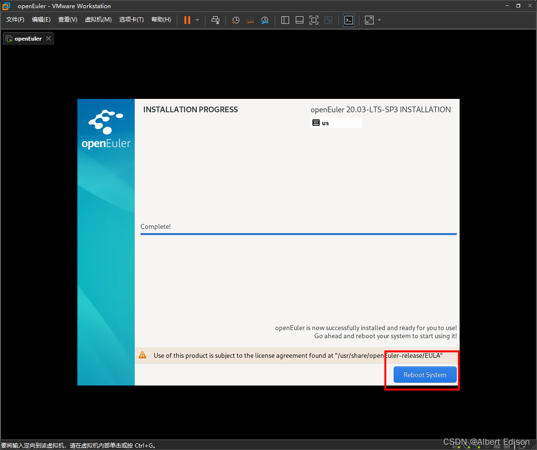Send Ctrl+Alt+Del to the virtual machine

pyautogui.click(x=215, y=20)
